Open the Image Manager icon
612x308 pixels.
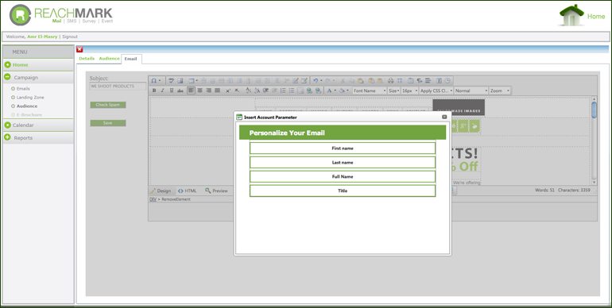pos(180,81)
